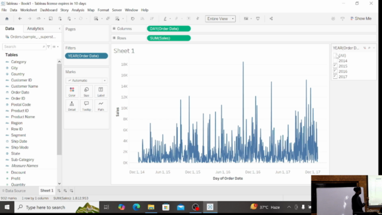Select the Profit measure in Tables
This screenshot has height=215, width=382.
coord(16,179)
